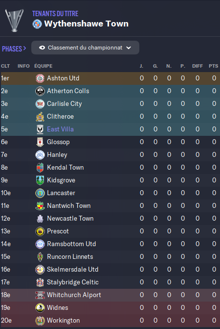Click Clitheroe club crest icon
Image resolution: width=220 pixels, height=329 pixels.
40,117
